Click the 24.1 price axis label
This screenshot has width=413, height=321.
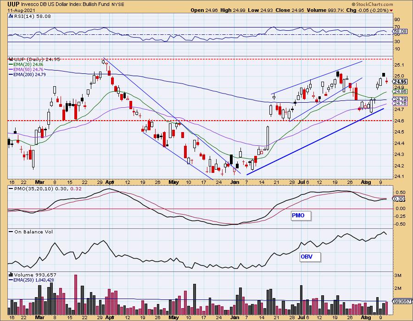[x=399, y=177]
